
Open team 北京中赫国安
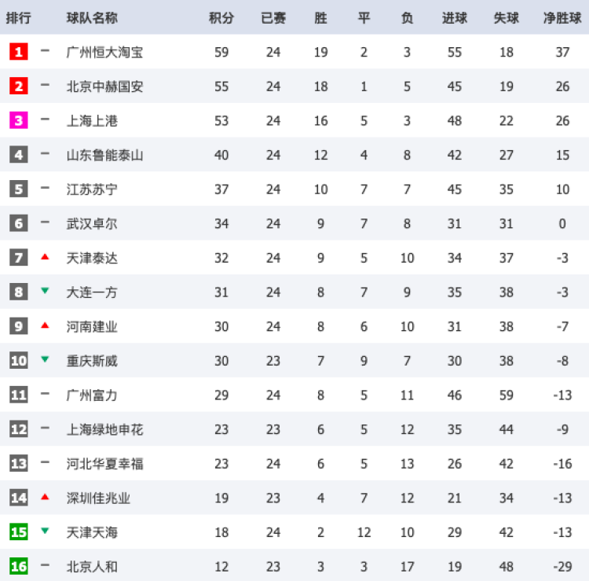(104, 86)
